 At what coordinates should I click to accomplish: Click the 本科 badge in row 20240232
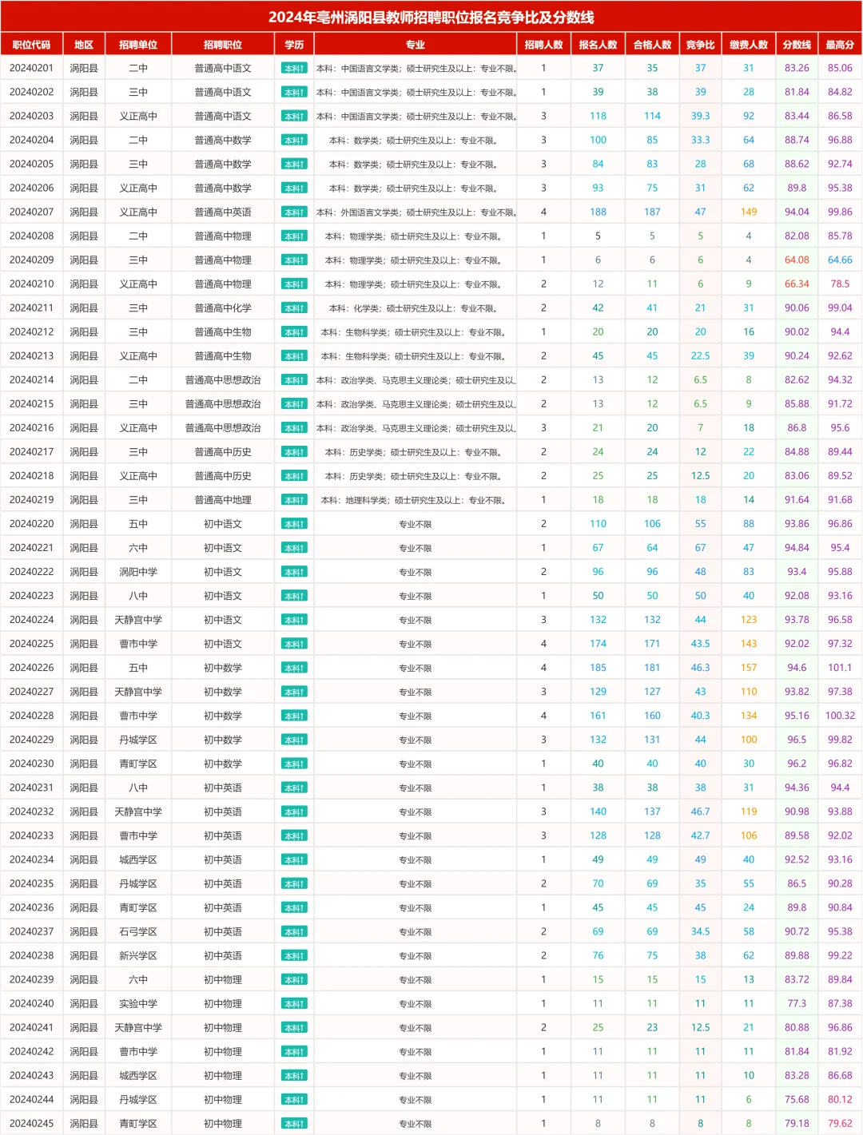click(294, 812)
